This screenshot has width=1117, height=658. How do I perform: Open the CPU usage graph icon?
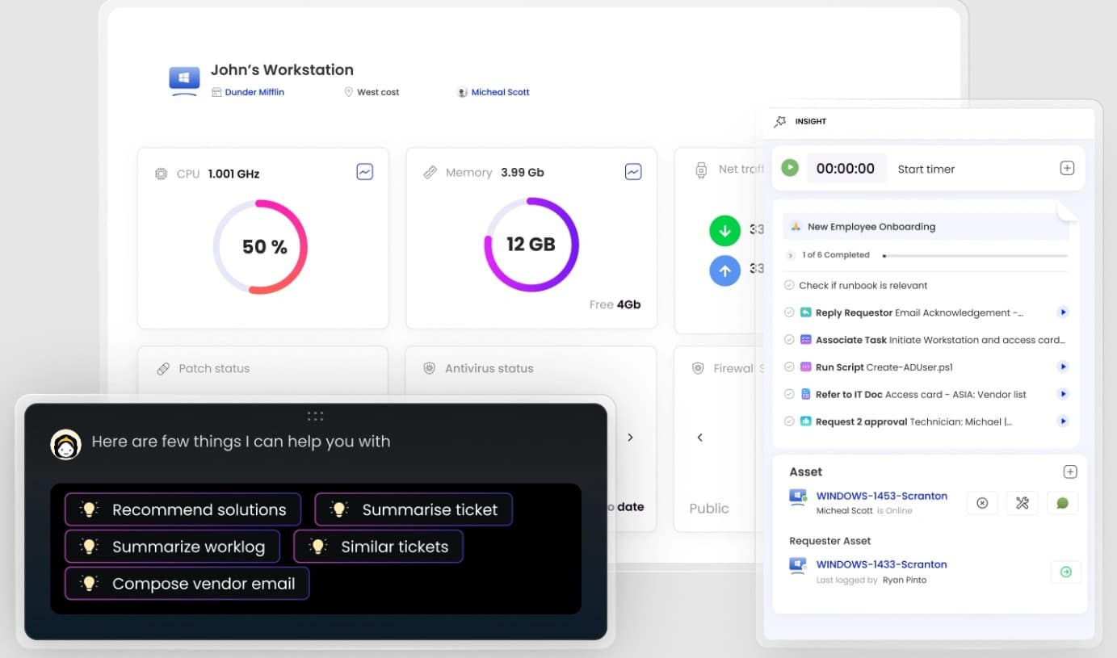(x=365, y=172)
